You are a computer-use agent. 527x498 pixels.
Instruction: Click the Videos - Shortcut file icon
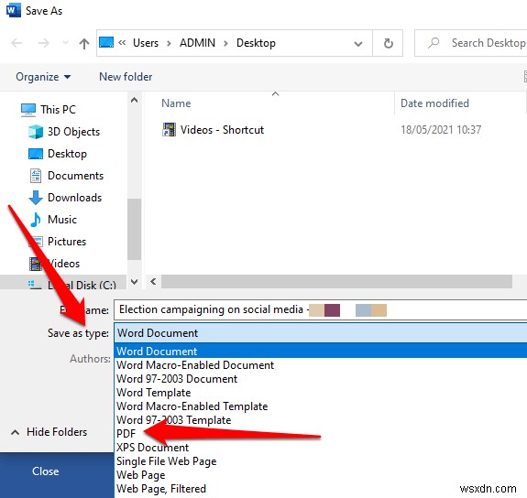pyautogui.click(x=169, y=130)
